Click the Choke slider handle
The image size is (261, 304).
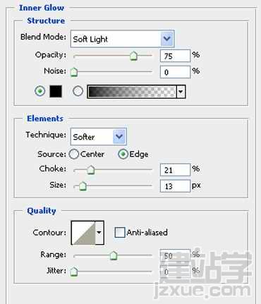coord(91,170)
